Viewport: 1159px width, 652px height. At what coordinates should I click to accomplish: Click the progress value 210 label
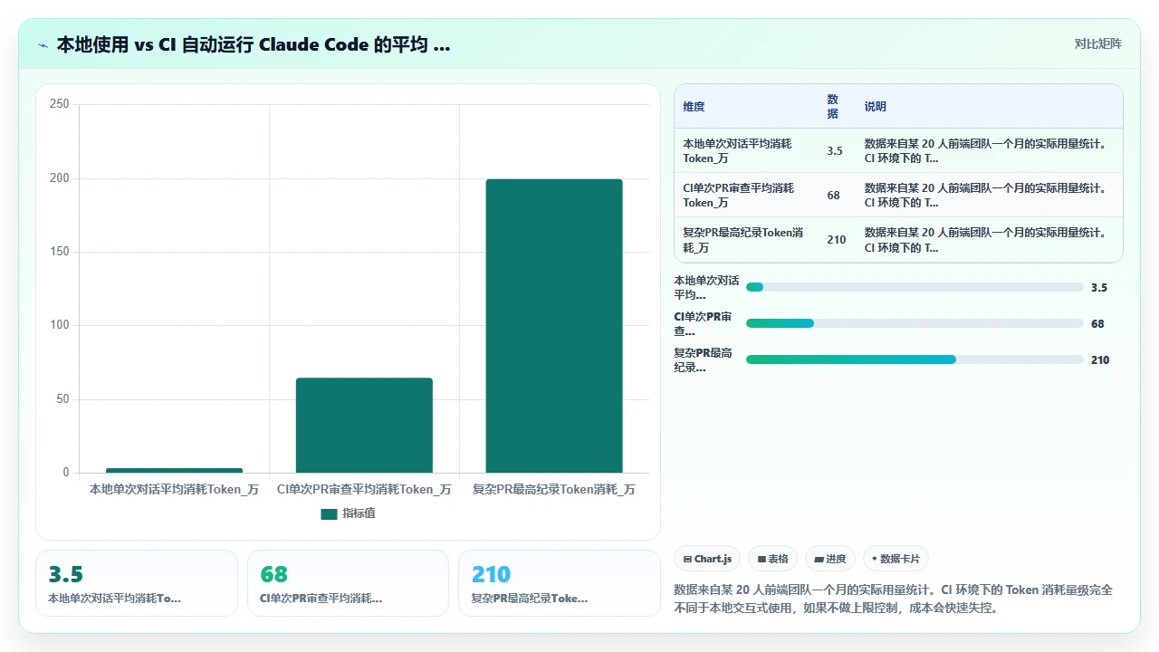1100,360
